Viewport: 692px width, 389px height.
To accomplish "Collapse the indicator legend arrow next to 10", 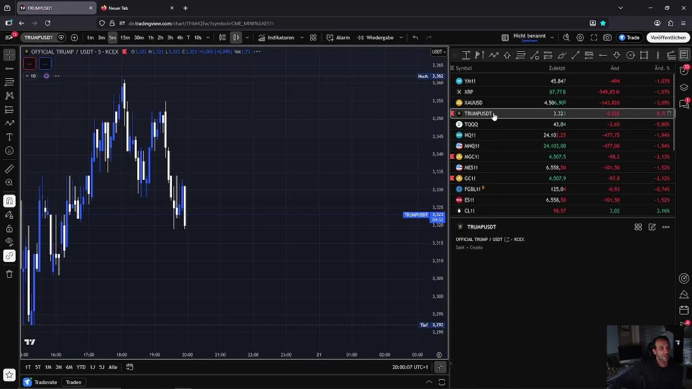I will tap(26, 76).
